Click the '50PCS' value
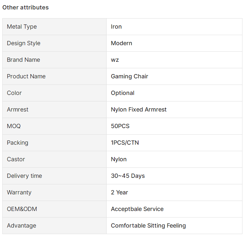 (120, 126)
